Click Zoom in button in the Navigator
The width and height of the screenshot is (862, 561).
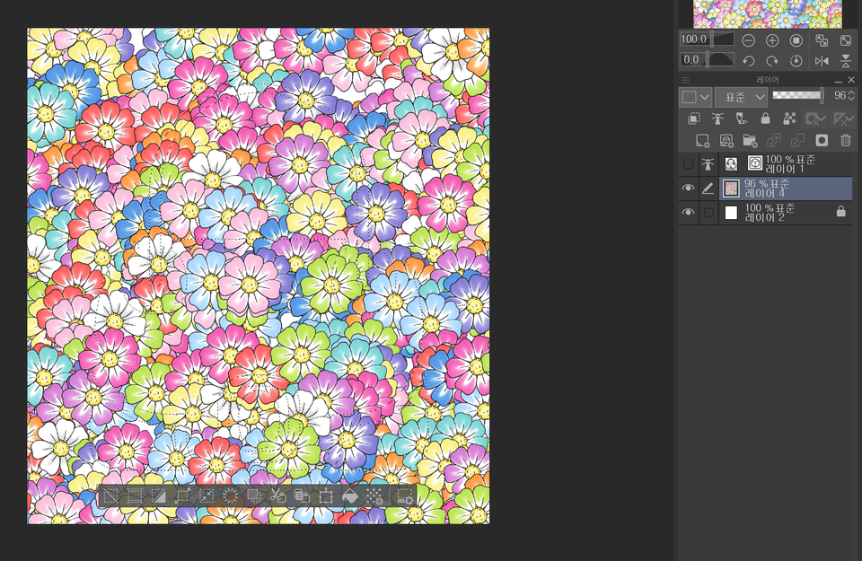772,39
